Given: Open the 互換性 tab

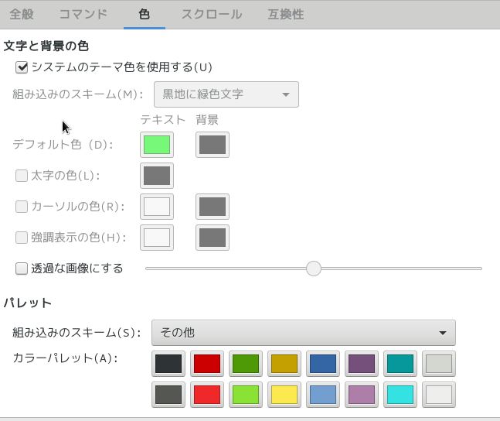Looking at the screenshot, I should [286, 15].
